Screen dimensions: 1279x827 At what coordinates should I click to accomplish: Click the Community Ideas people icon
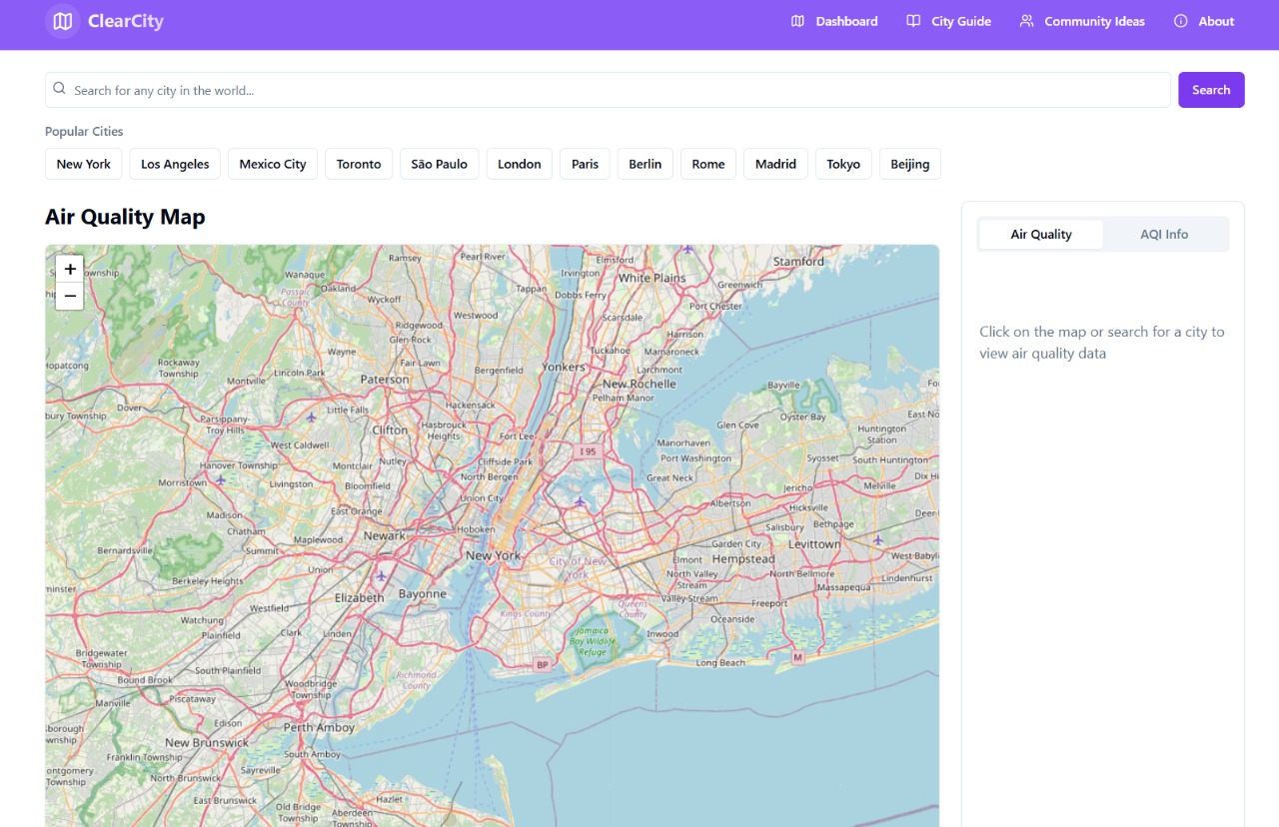point(1026,21)
